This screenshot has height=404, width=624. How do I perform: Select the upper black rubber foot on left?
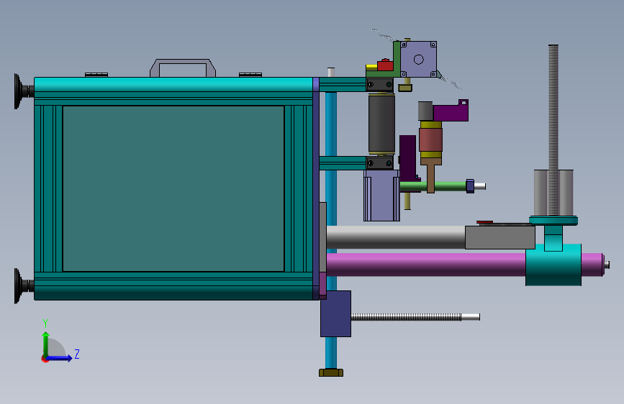pos(23,91)
